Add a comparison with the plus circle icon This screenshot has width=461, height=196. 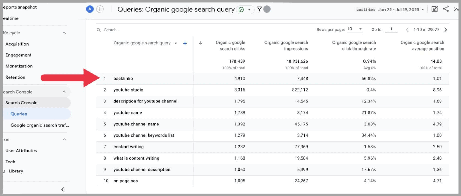pyautogui.click(x=100, y=9)
